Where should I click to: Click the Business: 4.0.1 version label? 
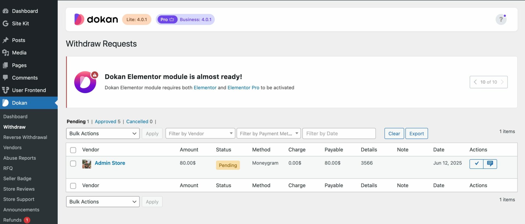coord(196,19)
